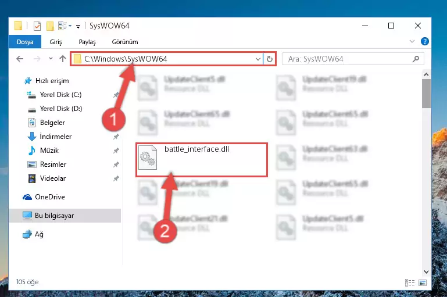Screen dimensions: 447x297
Task: Click the pin icon beside Yerel Disk (C:)
Action: click(116, 95)
